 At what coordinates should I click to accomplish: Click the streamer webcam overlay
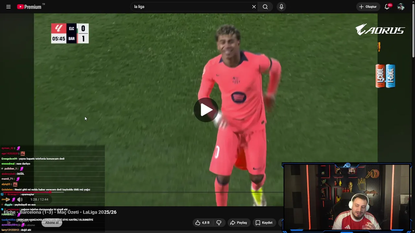[x=347, y=197]
